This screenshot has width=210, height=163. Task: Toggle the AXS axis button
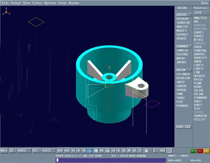(x=67, y=151)
